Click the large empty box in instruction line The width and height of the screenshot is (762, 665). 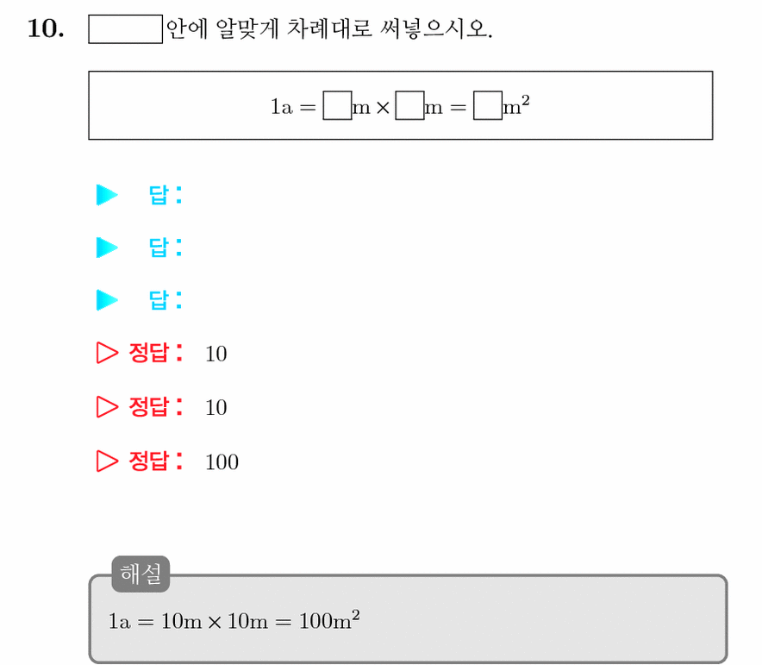(x=125, y=29)
